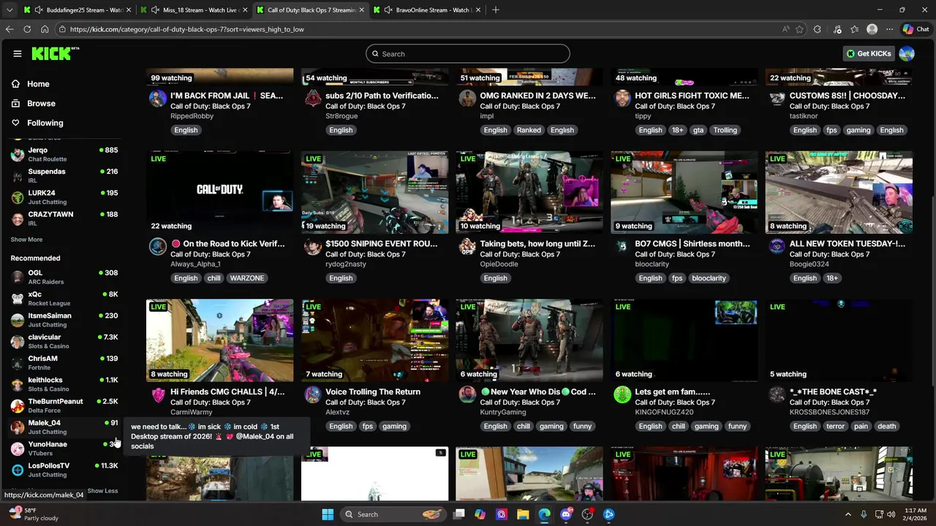
Task: Open Following in sidebar
Action: 45,123
